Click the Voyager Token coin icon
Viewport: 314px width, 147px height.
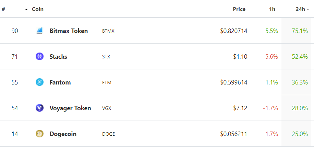pos(40,108)
